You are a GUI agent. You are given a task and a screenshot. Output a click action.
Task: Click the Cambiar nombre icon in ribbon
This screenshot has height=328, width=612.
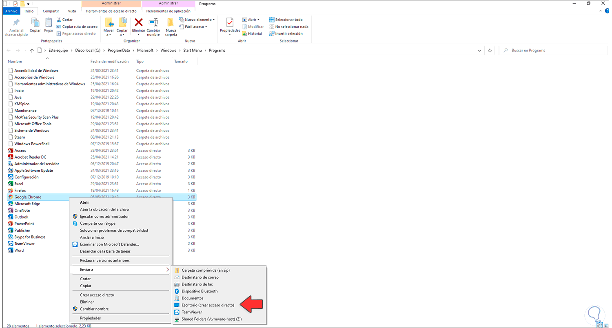coord(153,22)
